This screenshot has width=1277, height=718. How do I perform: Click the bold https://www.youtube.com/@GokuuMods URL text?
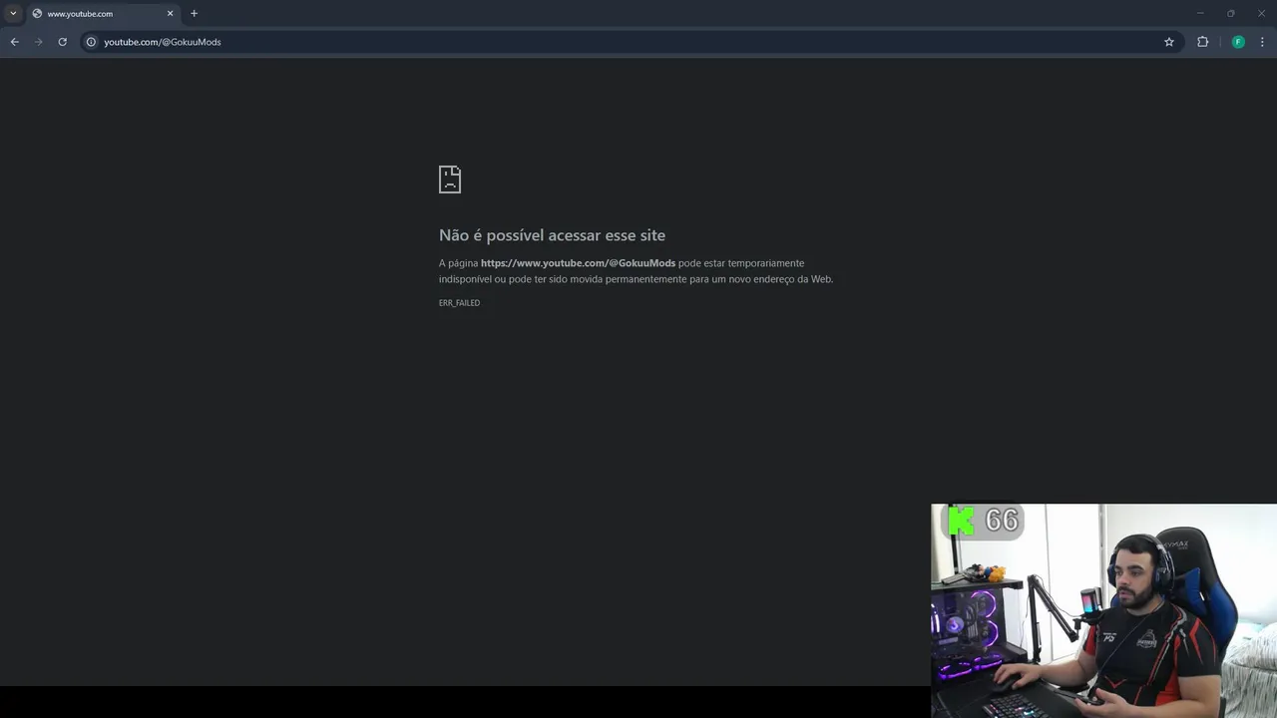(x=578, y=263)
